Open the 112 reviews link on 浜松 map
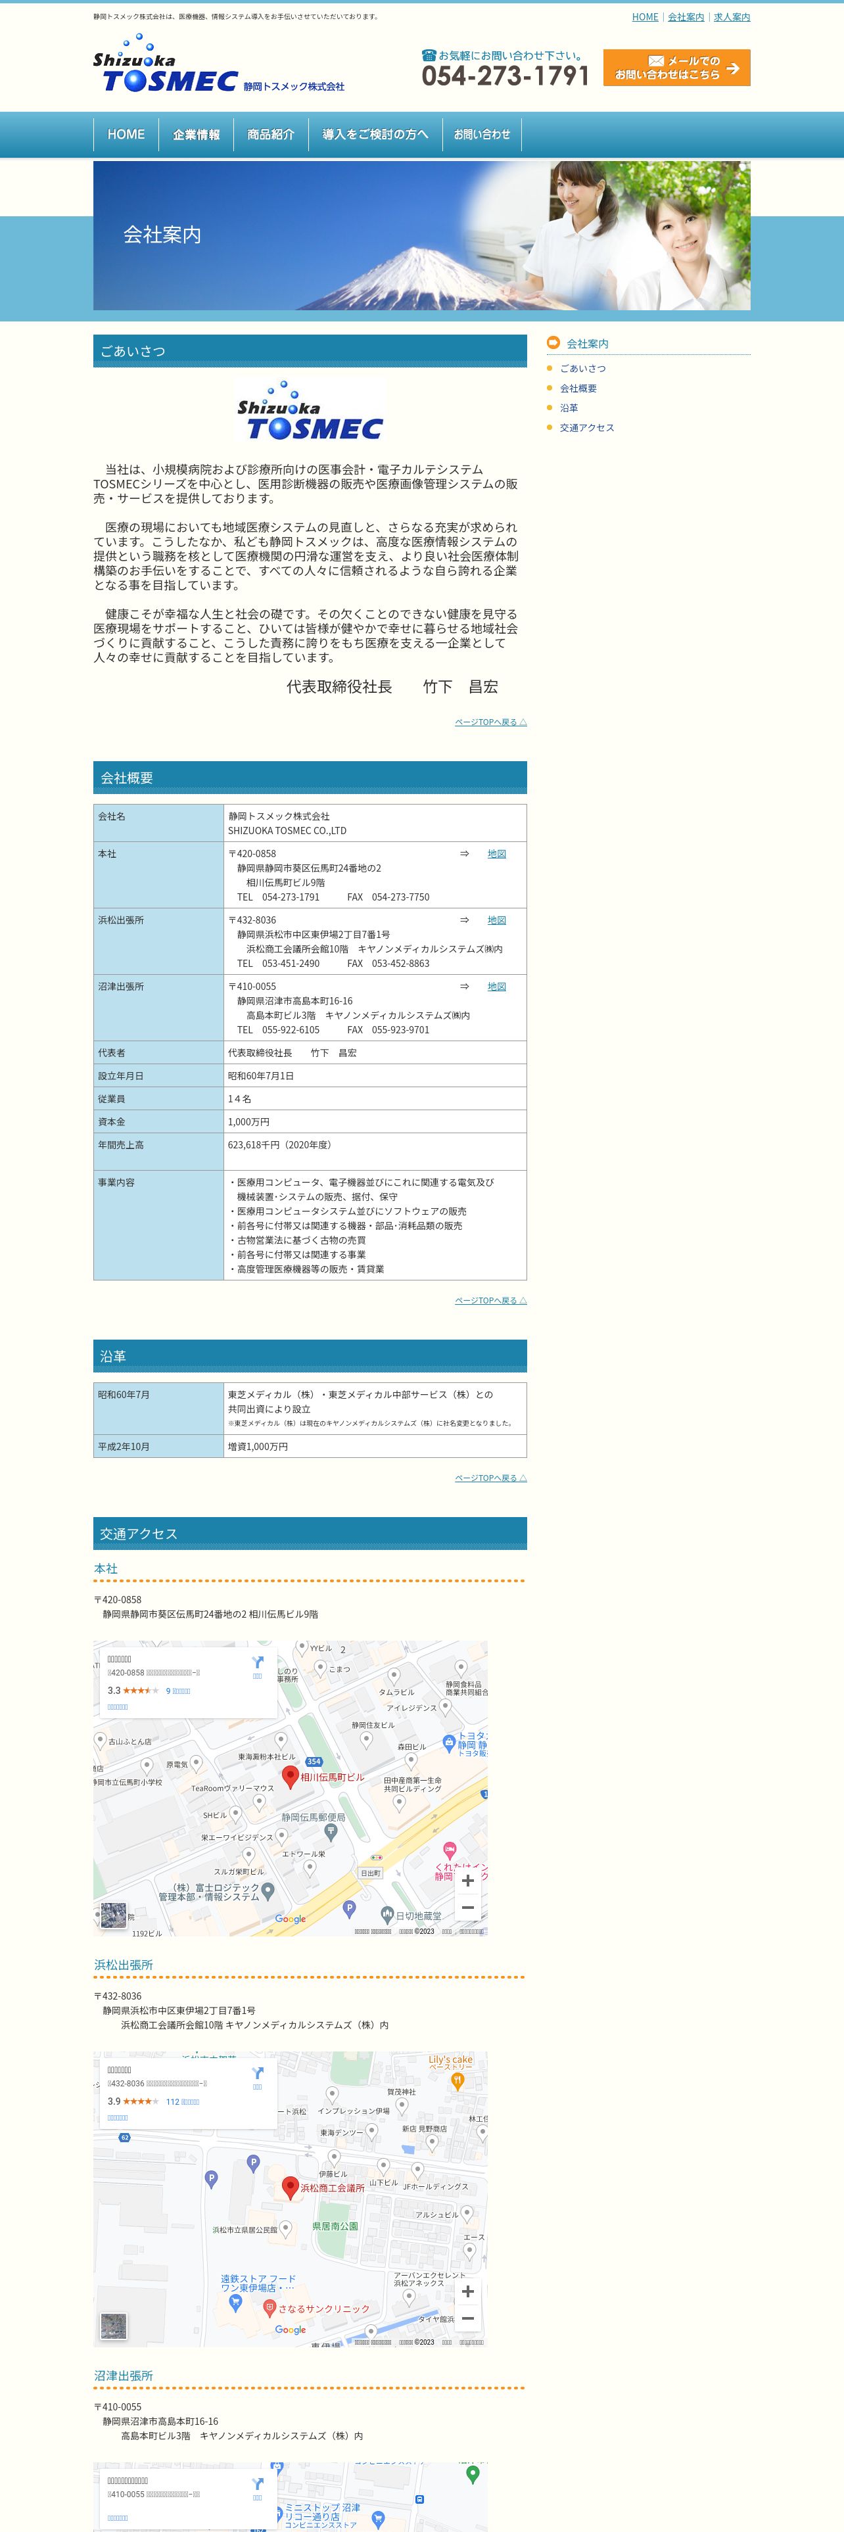844x2532 pixels. [x=183, y=2101]
